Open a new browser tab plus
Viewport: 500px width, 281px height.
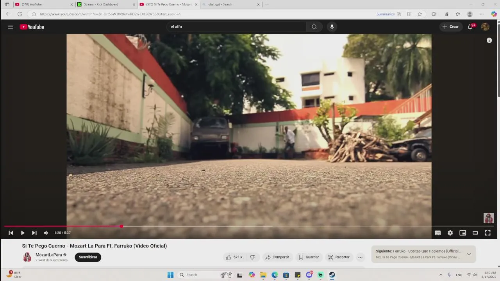[x=267, y=4]
